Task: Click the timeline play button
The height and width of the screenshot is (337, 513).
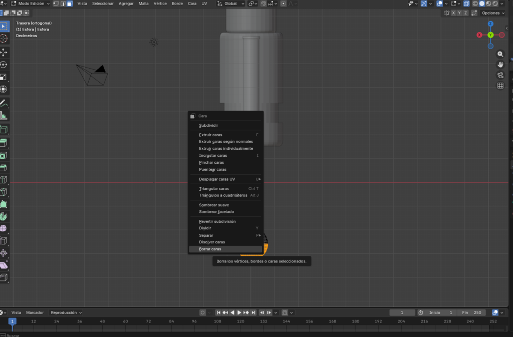Action: (239, 312)
